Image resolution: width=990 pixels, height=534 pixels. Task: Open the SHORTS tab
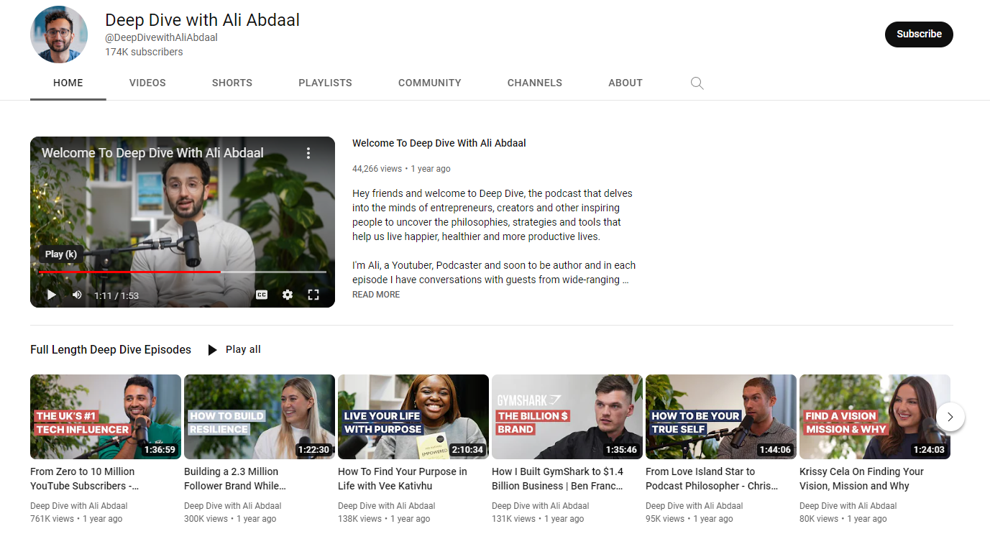click(x=232, y=83)
